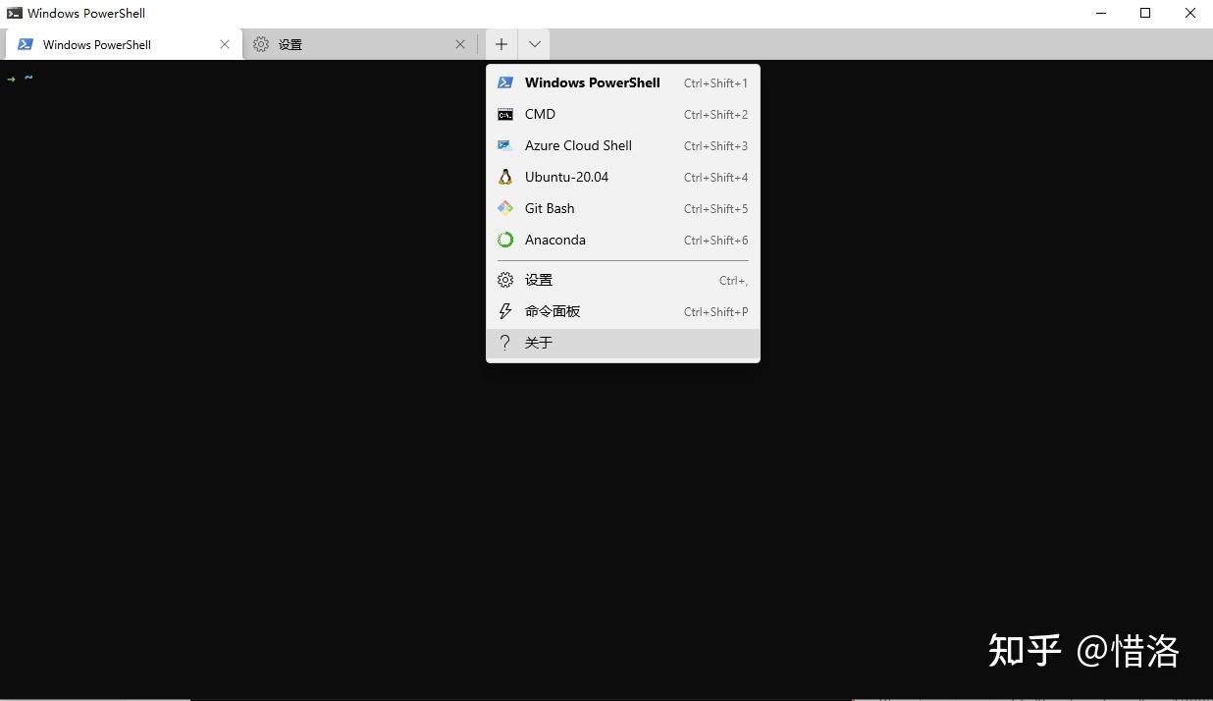Screen dimensions: 1213x701
Task: Close the 设置 tab
Action: click(460, 44)
